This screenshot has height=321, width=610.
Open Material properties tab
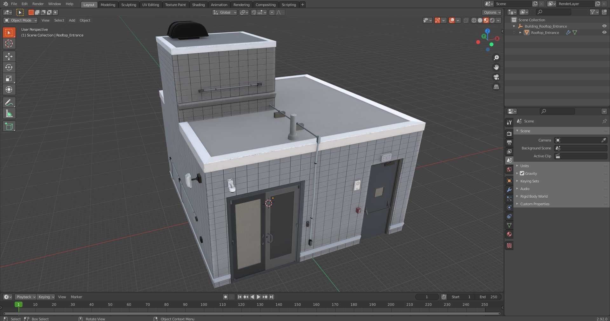509,234
